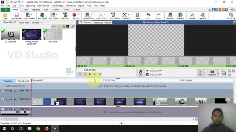This screenshot has width=236, height=132.
Task: Open Snapshot dropdown arrow
Action: tap(219, 73)
